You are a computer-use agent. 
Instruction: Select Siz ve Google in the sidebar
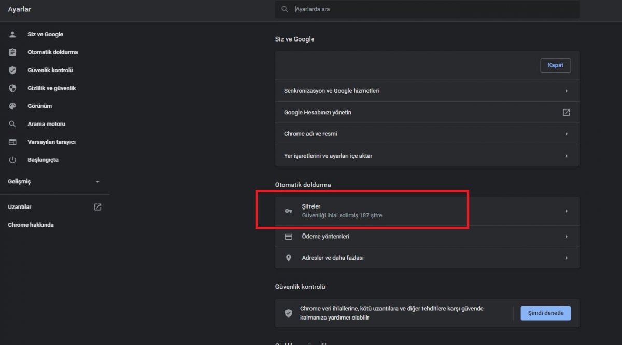point(45,34)
